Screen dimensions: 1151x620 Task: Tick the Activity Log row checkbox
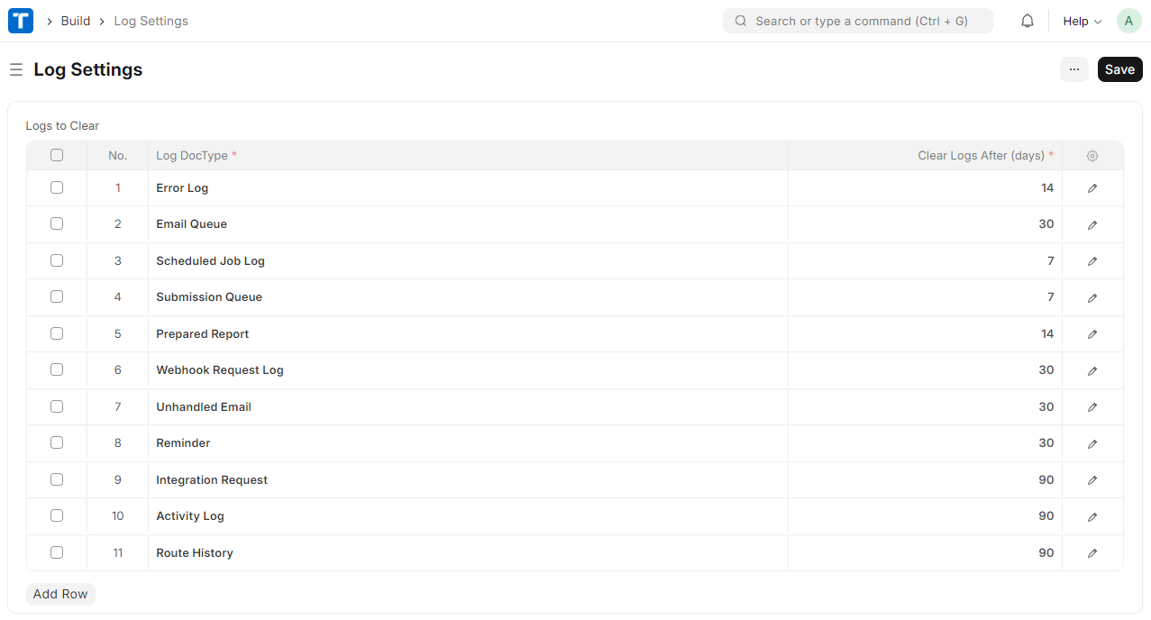(57, 515)
